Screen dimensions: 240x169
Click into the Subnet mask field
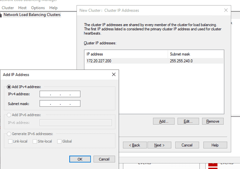(60, 104)
